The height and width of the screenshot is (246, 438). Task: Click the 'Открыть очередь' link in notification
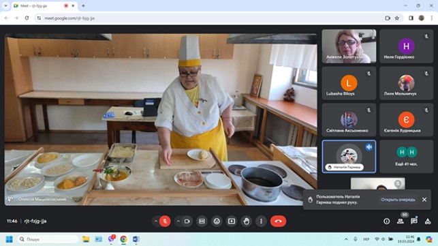(x=398, y=200)
